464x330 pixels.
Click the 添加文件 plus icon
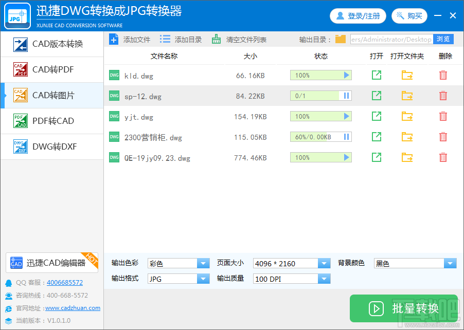tap(114, 40)
